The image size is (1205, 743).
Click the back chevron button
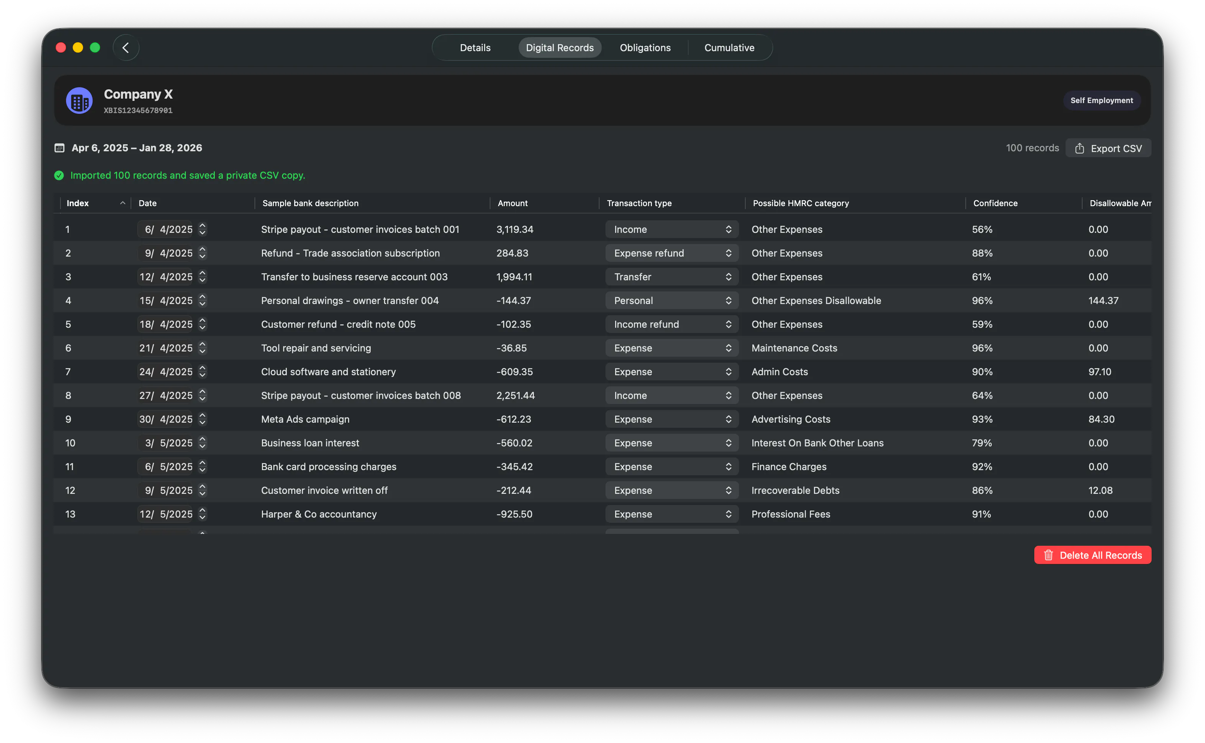(126, 48)
